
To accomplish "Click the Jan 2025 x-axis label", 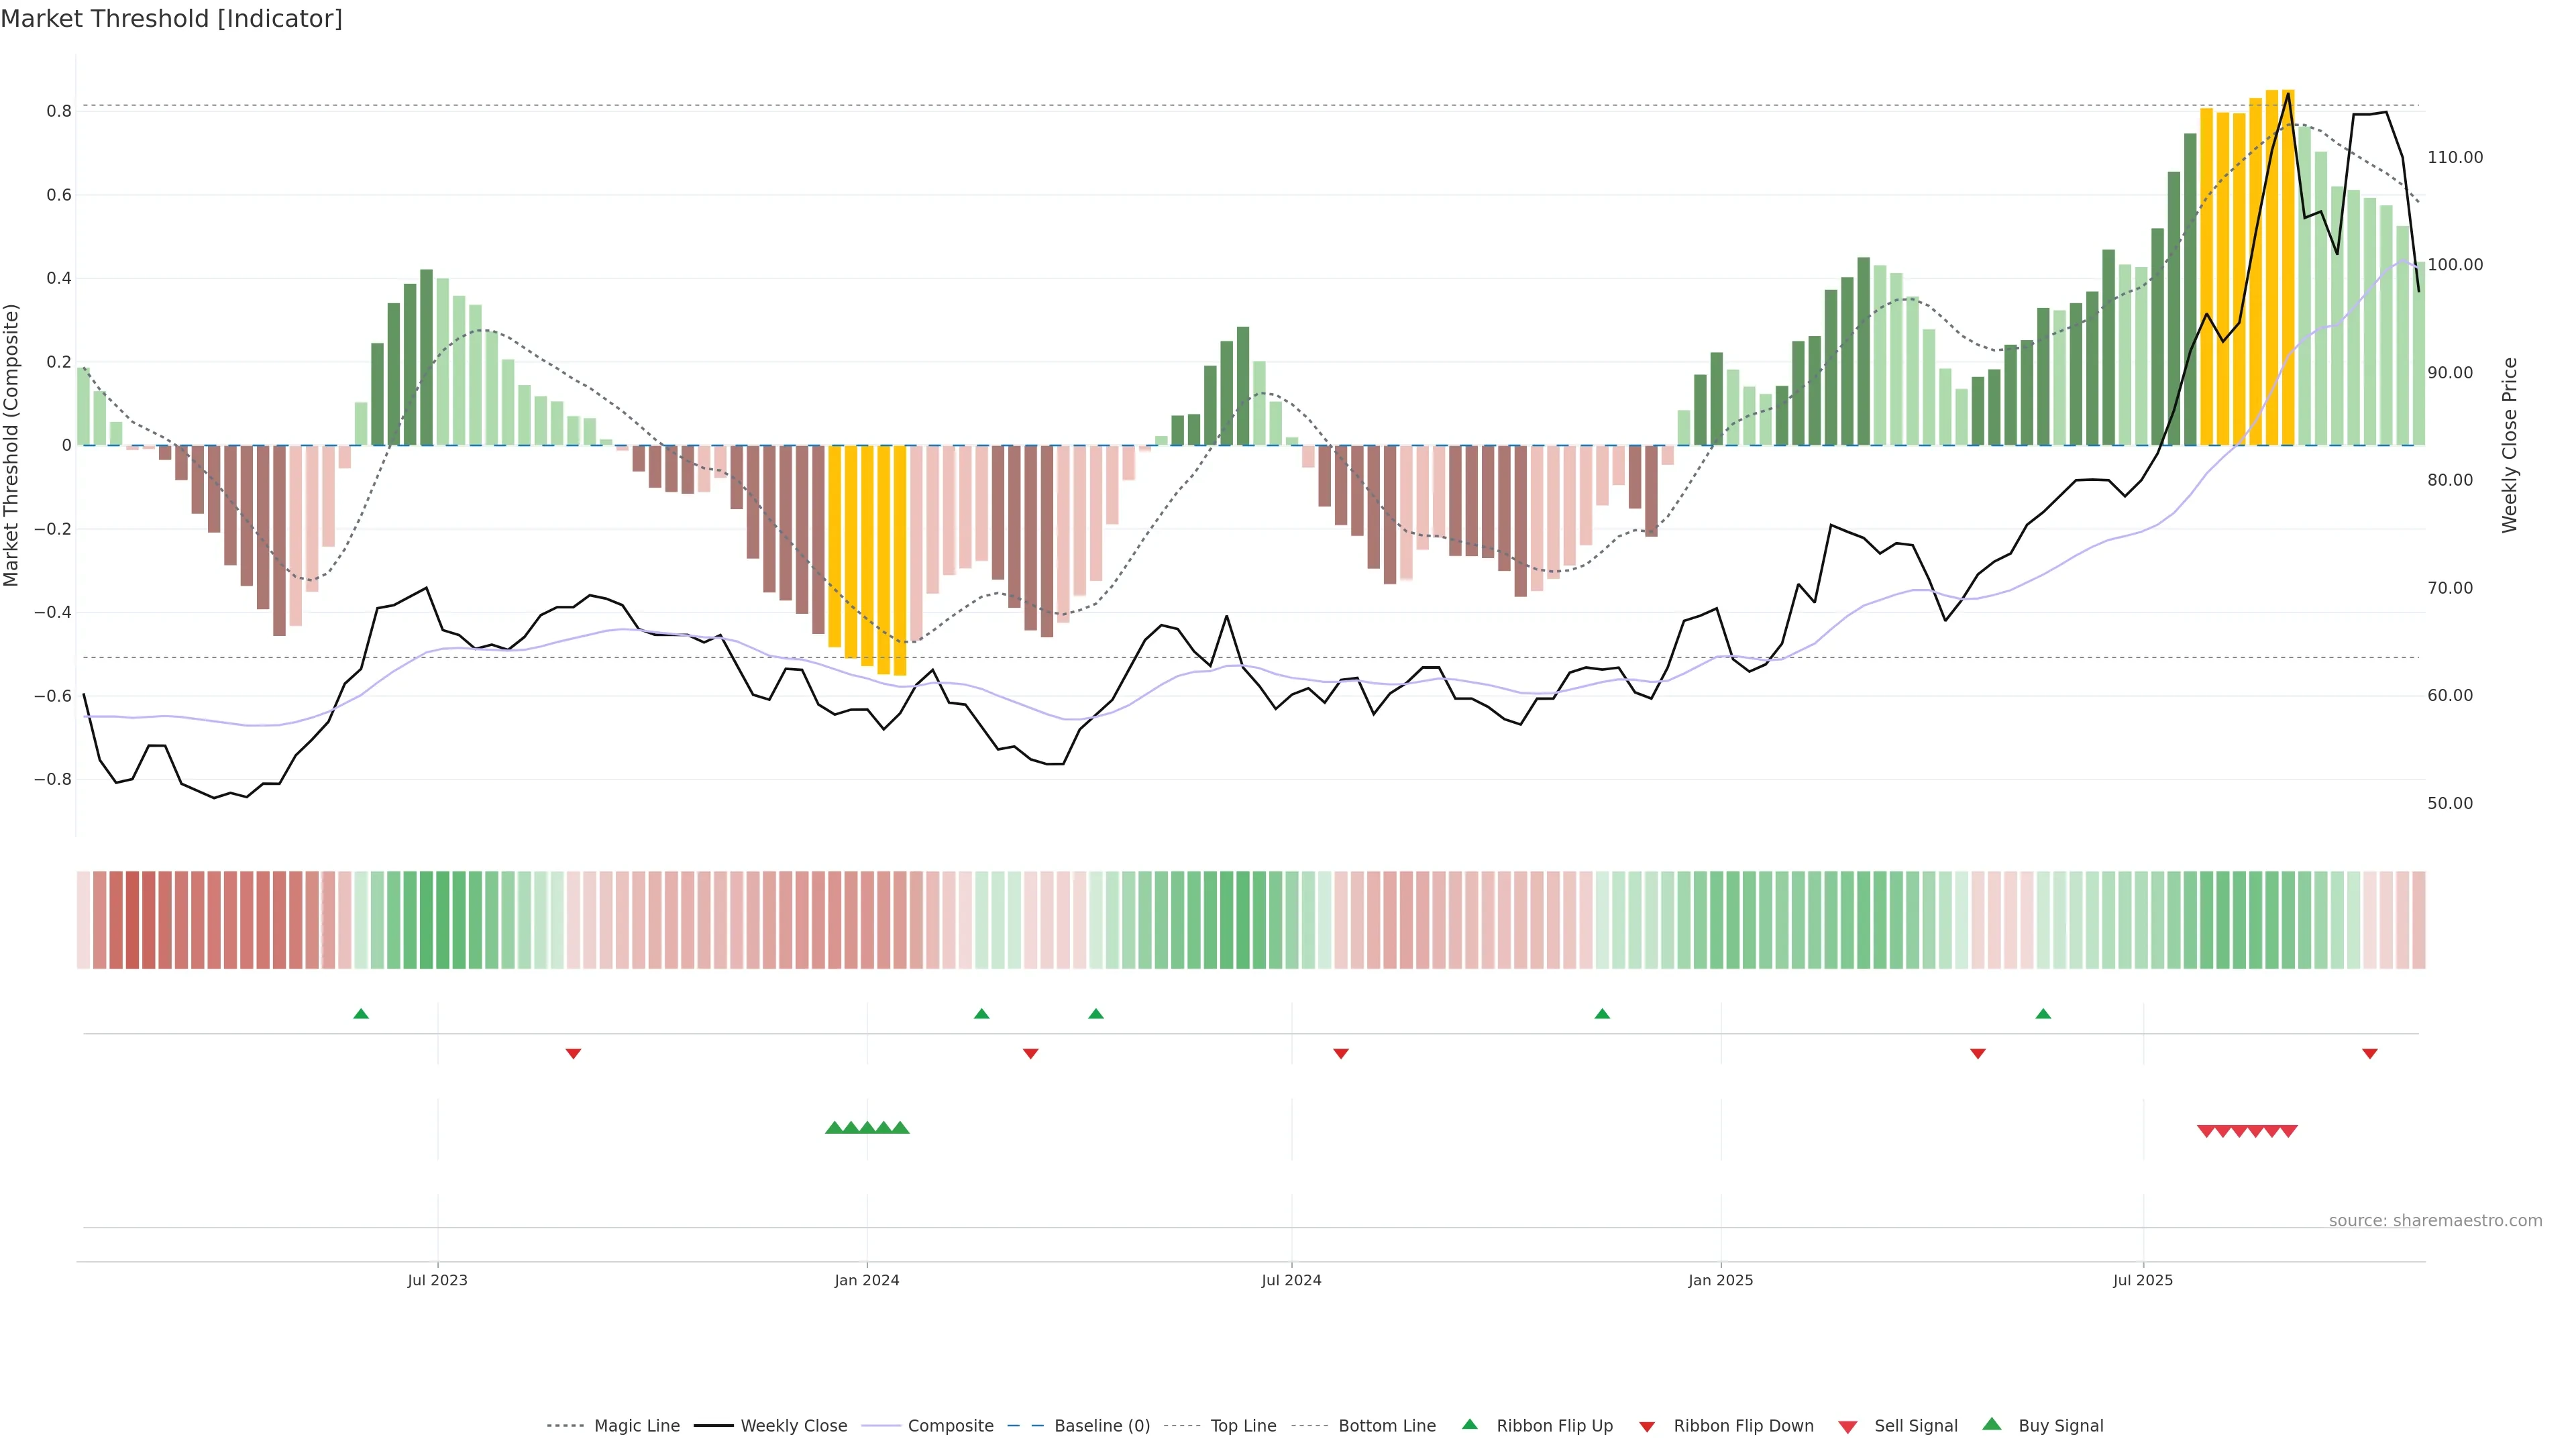I will [1720, 1280].
